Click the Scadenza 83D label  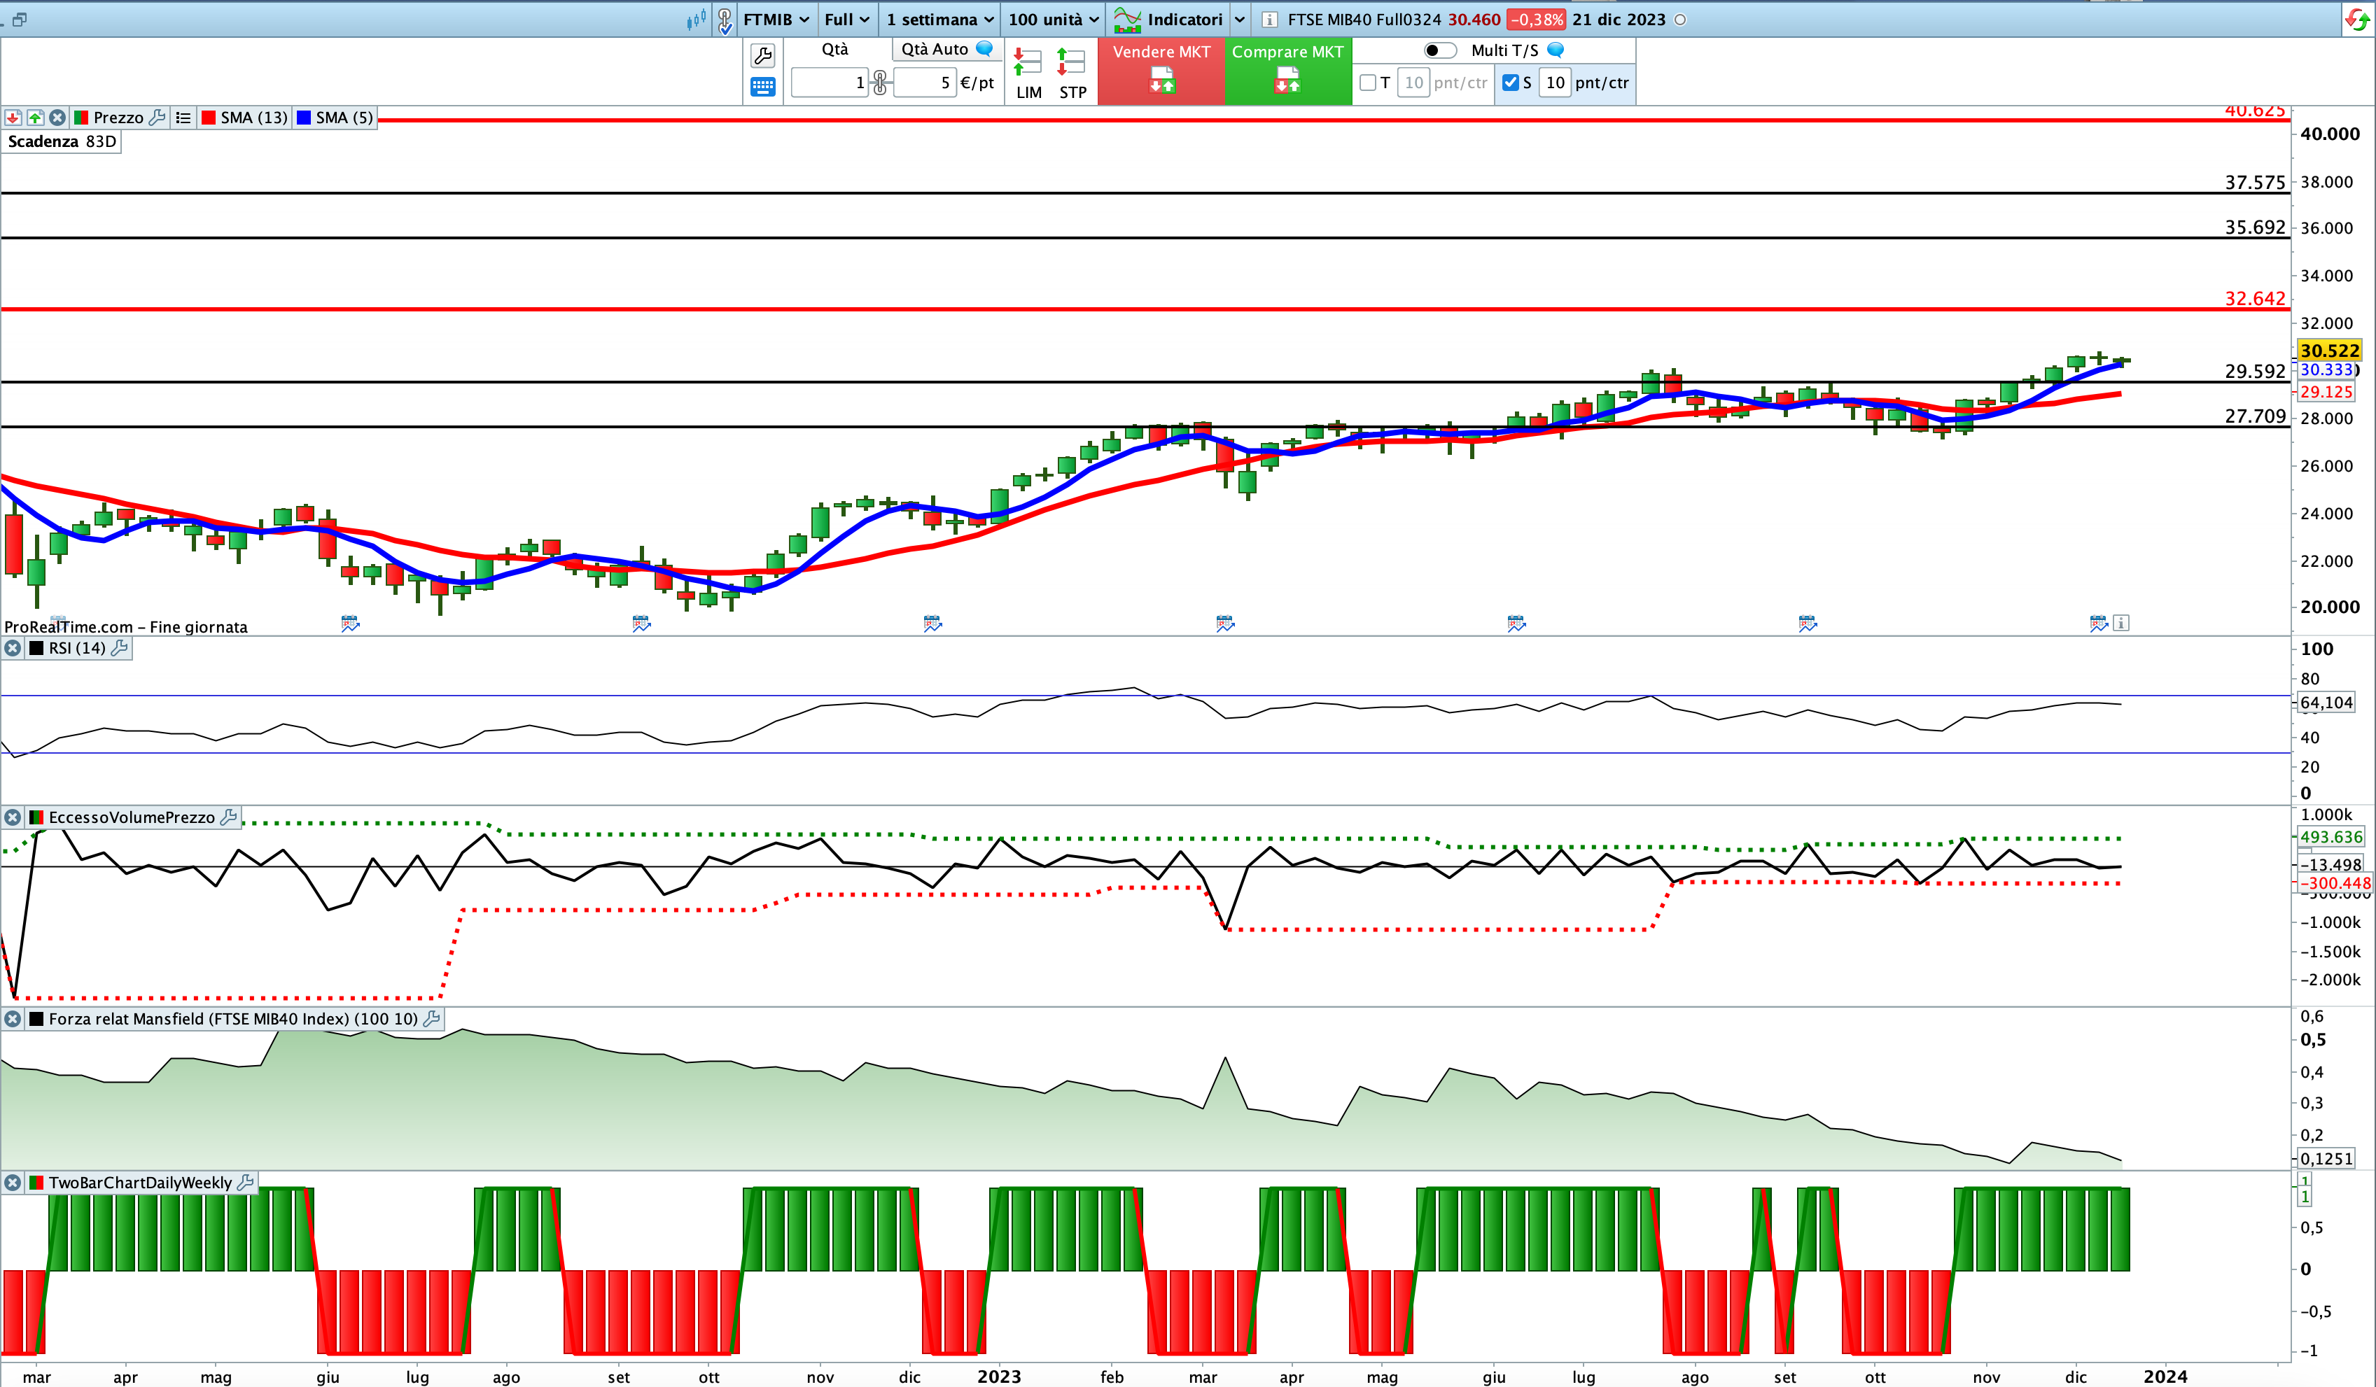62,141
